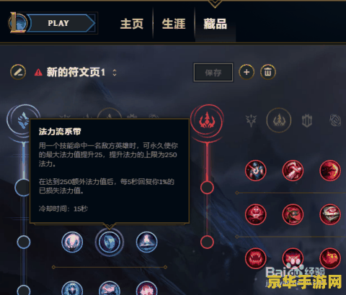346x295 pixels.
Task: Expand the first empty red secondary slot
Action: (x=207, y=188)
